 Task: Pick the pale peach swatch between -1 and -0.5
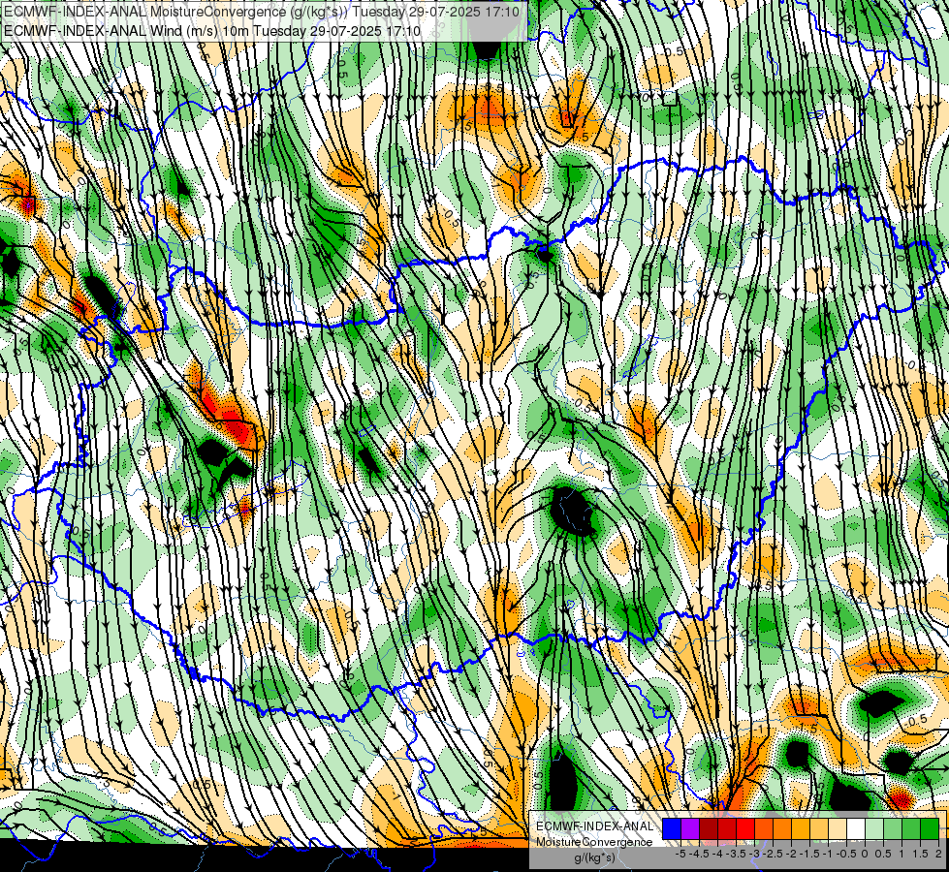pyautogui.click(x=838, y=828)
